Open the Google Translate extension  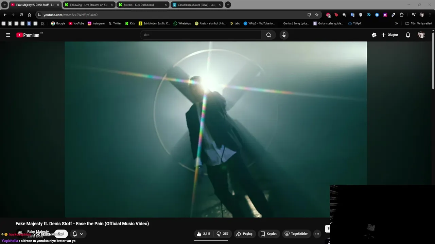pyautogui.click(x=352, y=15)
